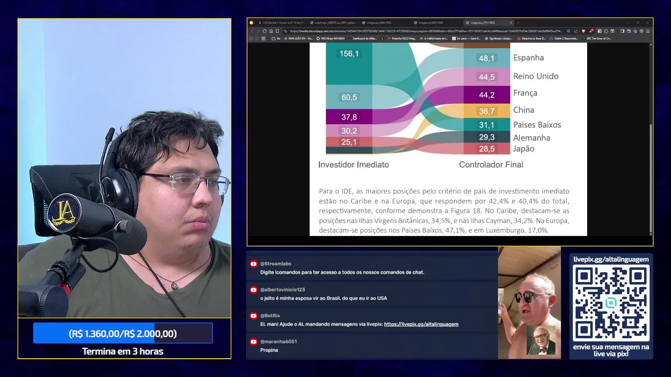Open the De Laicis — Saint R... bookmark
Image resolution: width=671 pixels, height=377 pixels.
tap(466, 38)
